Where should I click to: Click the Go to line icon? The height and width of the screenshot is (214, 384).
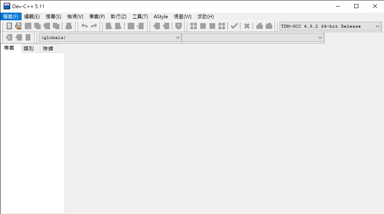pos(140,26)
